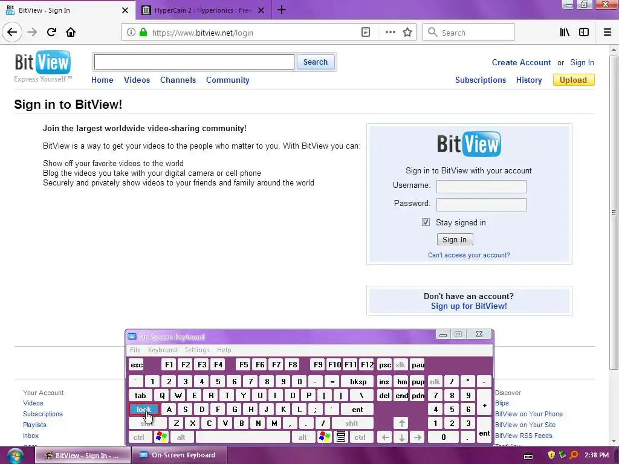
Task: Click the Username input field
Action: pos(481,187)
